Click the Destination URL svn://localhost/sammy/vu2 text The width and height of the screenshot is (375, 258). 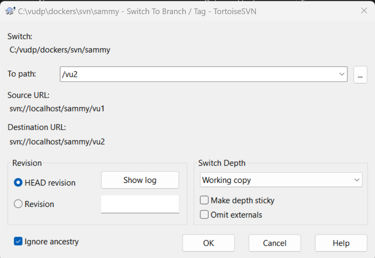[x=57, y=142]
